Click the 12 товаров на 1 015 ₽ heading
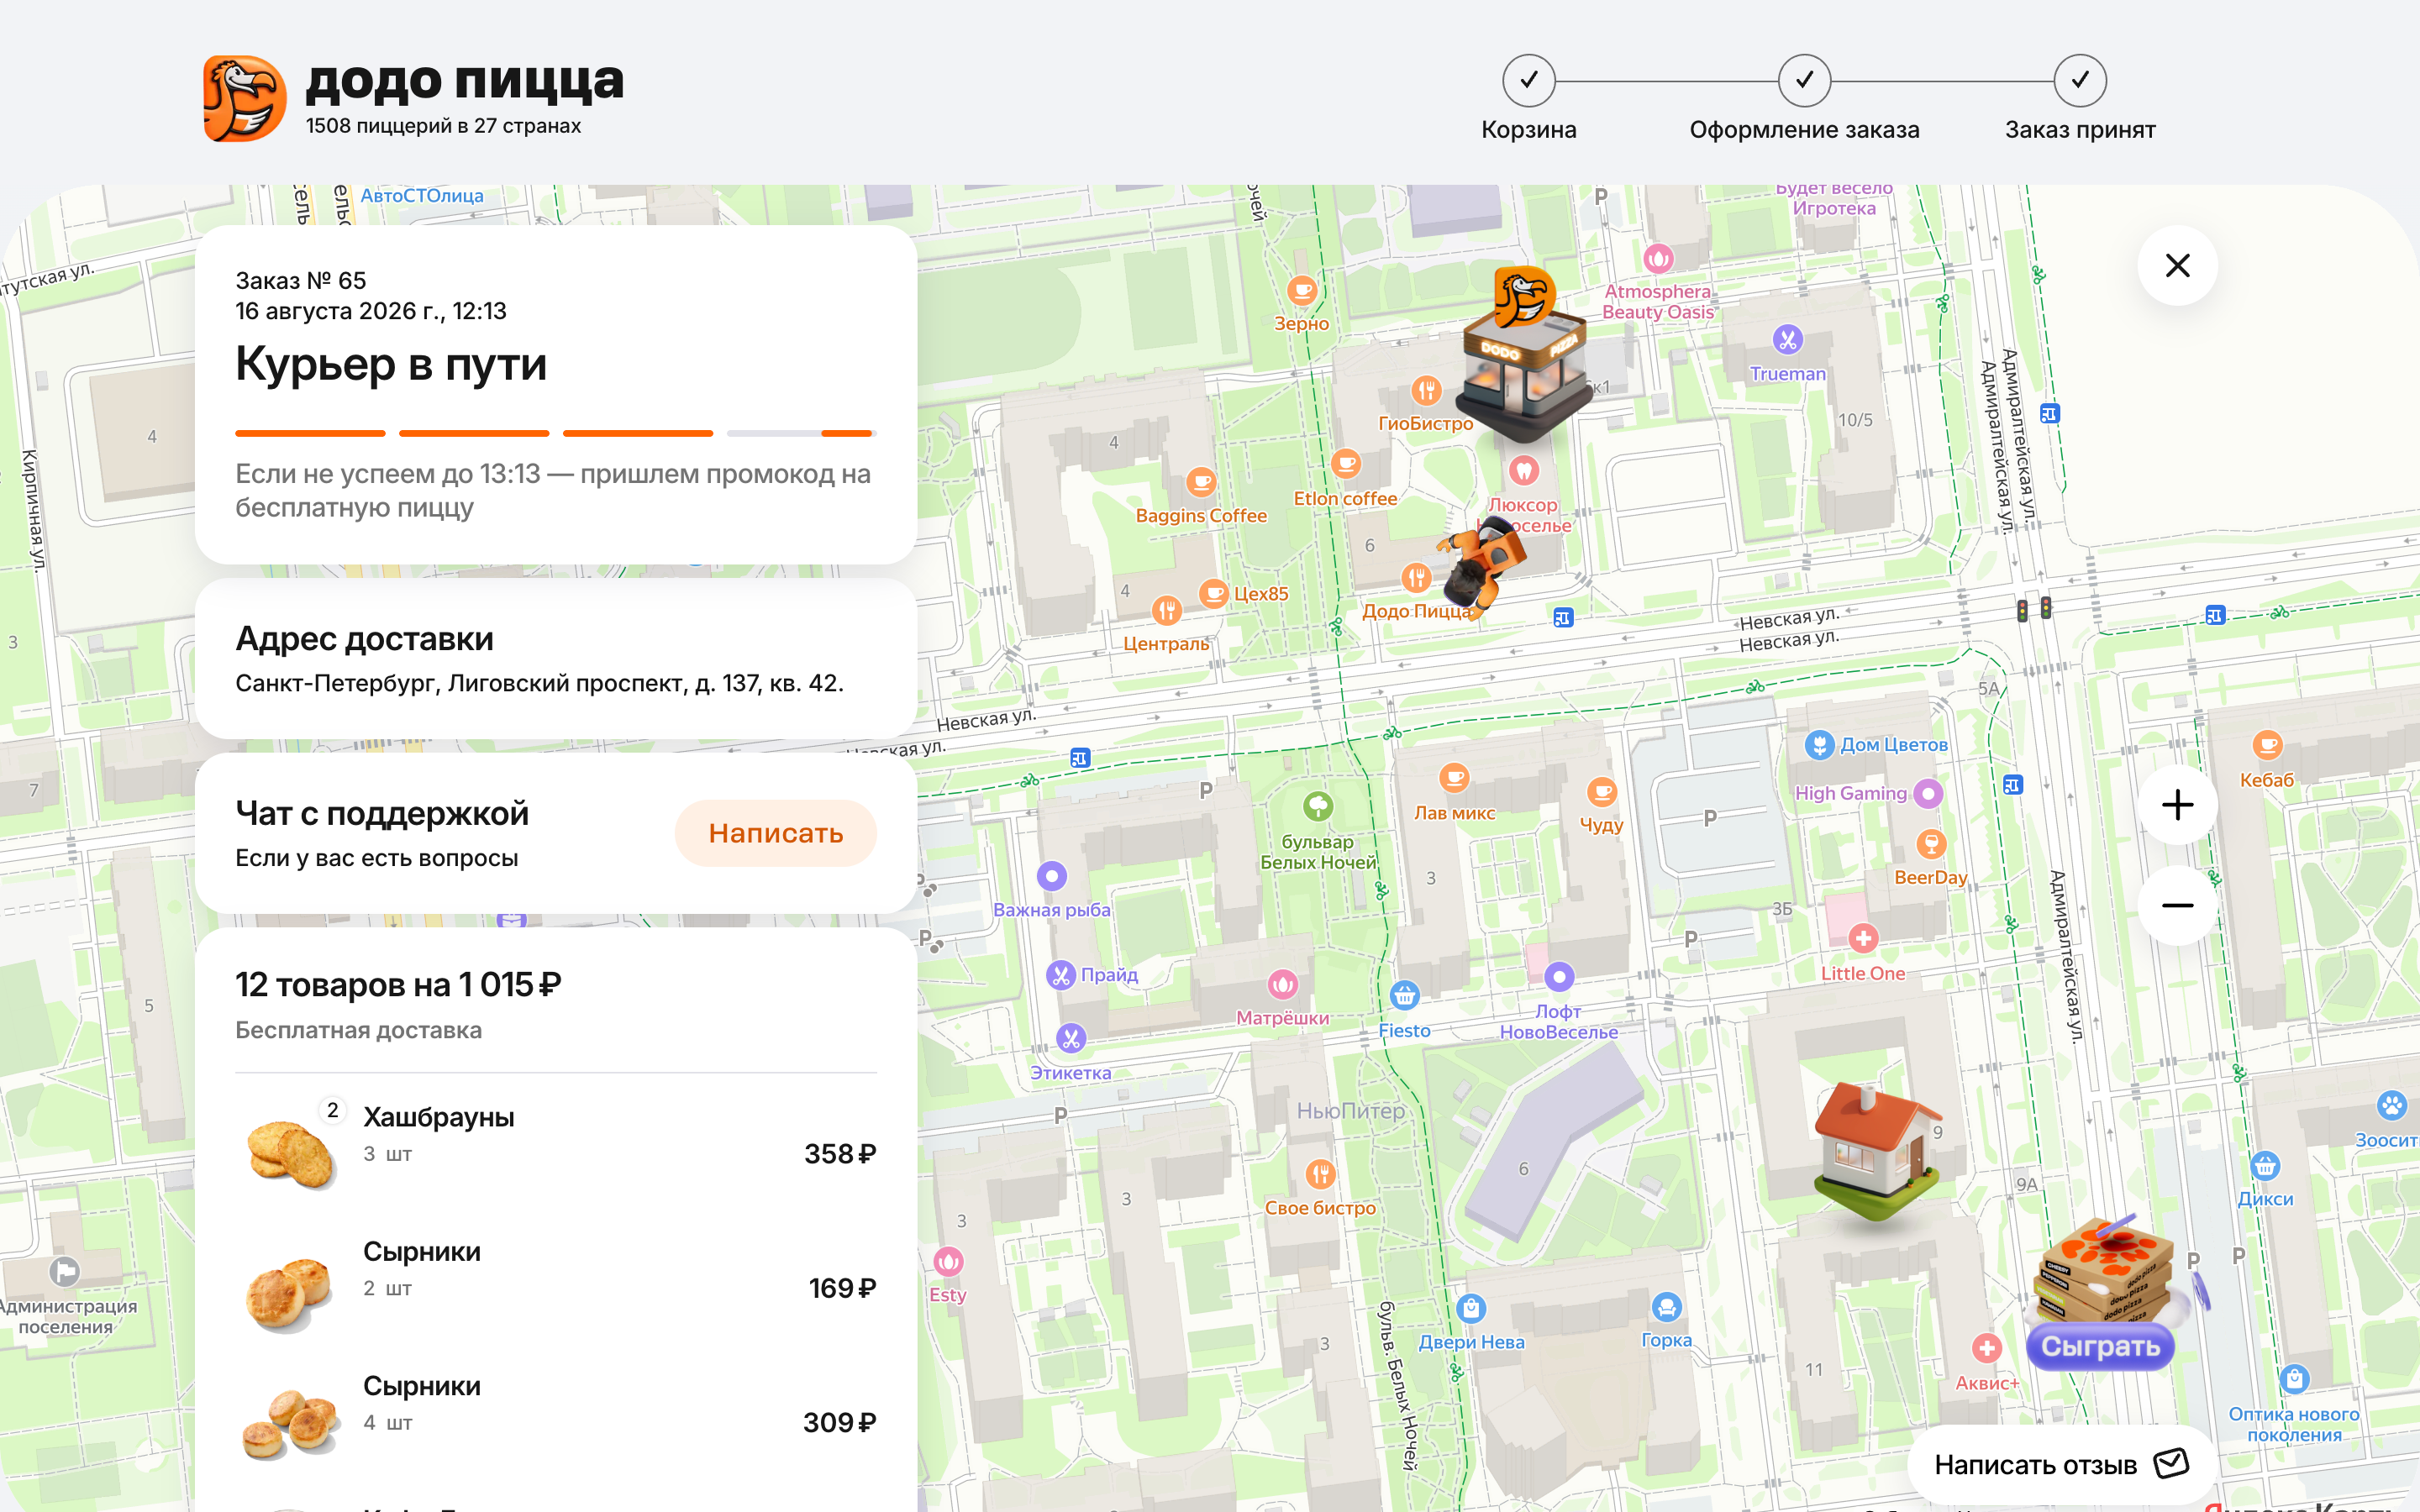The height and width of the screenshot is (1512, 2420). tap(398, 984)
